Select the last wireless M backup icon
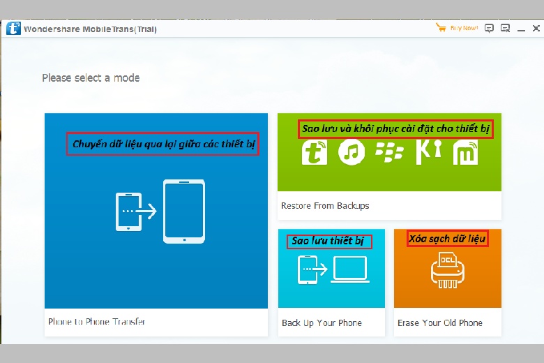Viewport: 544px width, 363px height. (x=465, y=152)
